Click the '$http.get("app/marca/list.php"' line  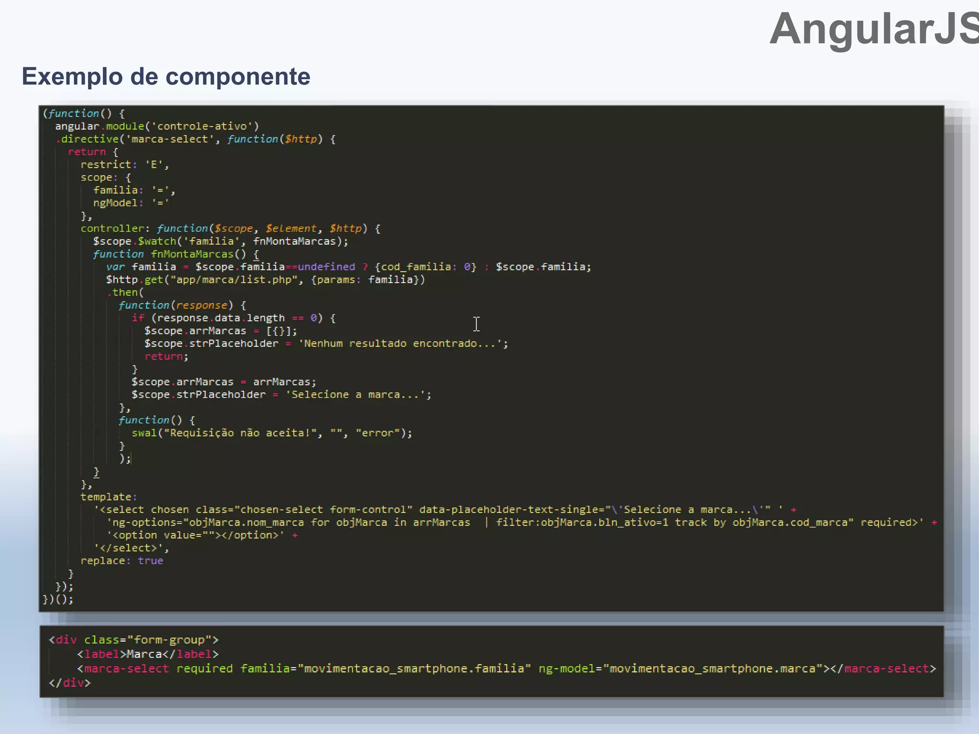pyautogui.click(x=265, y=280)
